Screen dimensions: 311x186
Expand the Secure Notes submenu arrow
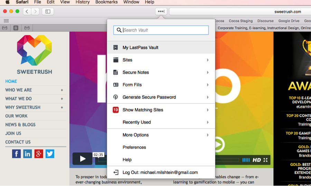208,73
